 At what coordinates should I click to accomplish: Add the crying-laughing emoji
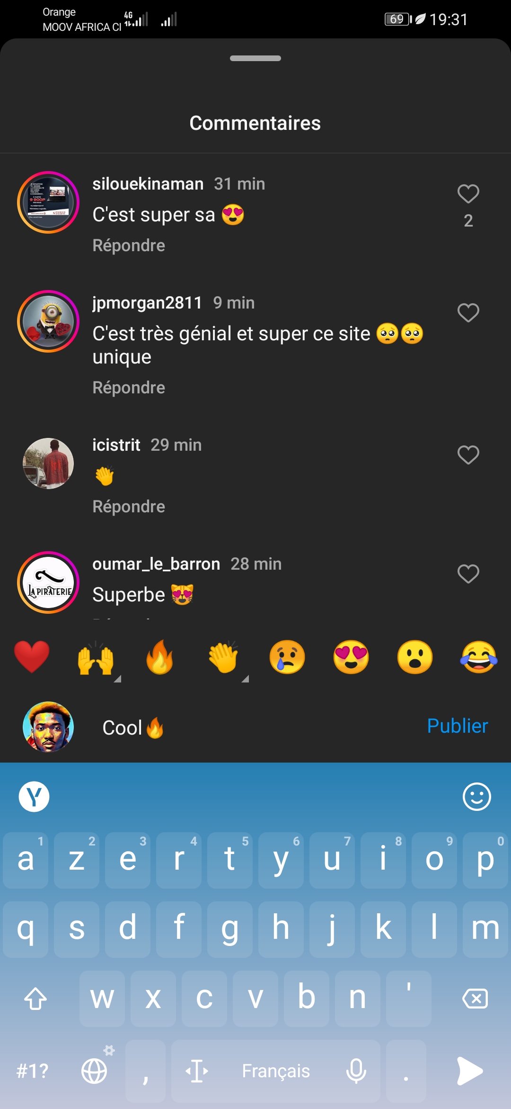pos(479,657)
